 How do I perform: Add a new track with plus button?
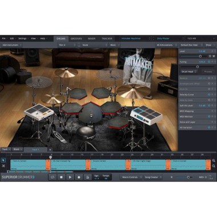50,150
